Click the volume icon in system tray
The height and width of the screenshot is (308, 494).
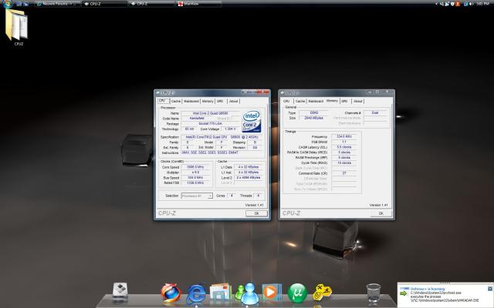(x=472, y=4)
